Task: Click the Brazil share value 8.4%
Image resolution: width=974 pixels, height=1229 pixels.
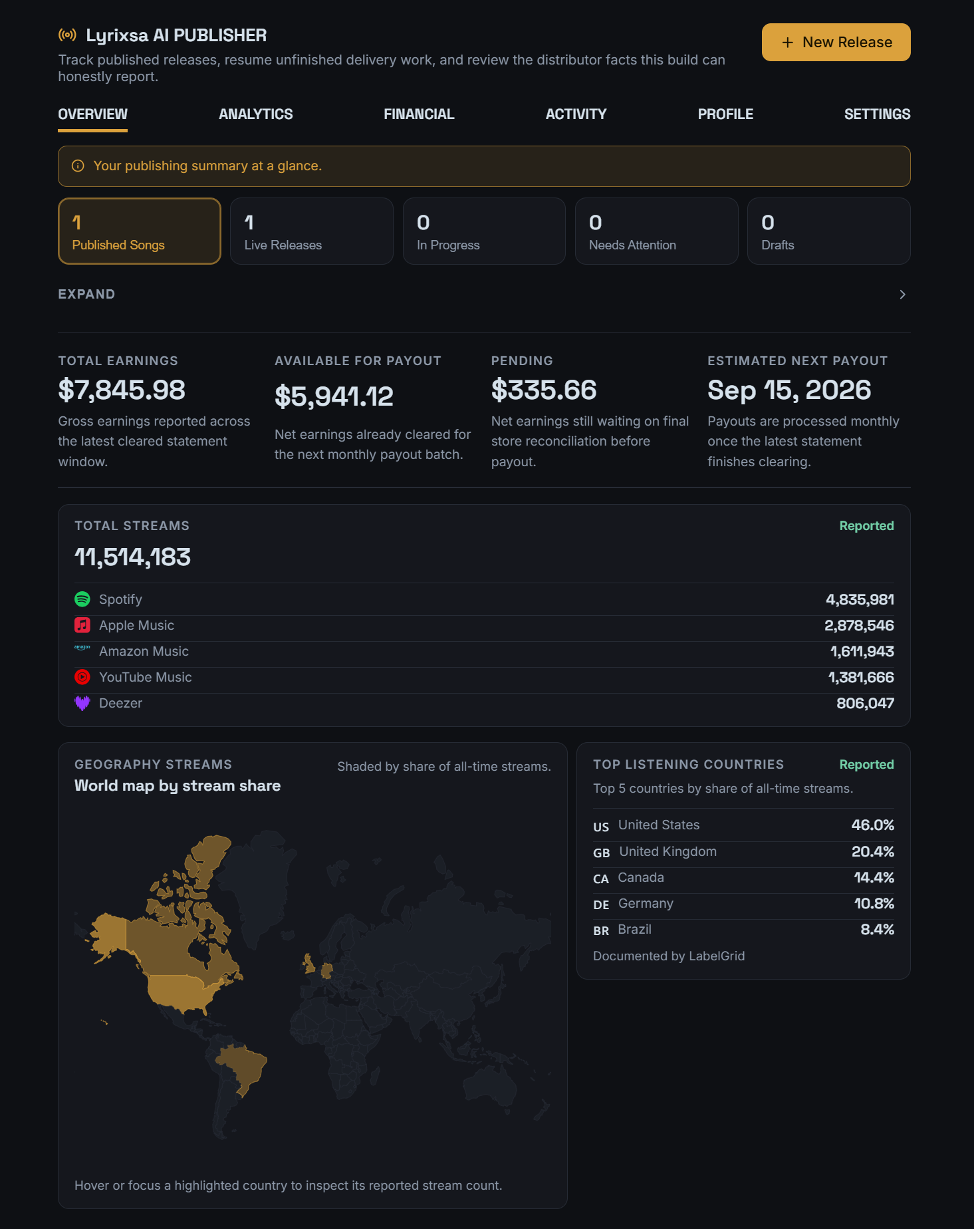Action: (877, 930)
